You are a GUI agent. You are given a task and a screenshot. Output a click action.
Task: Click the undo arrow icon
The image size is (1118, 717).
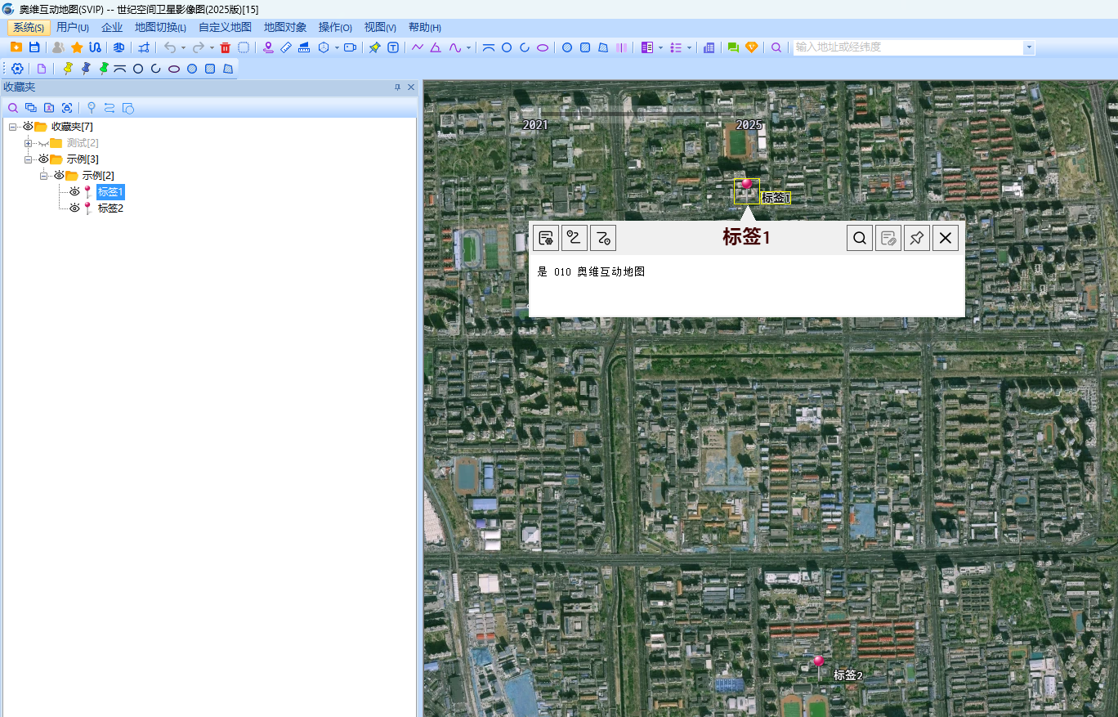[170, 47]
